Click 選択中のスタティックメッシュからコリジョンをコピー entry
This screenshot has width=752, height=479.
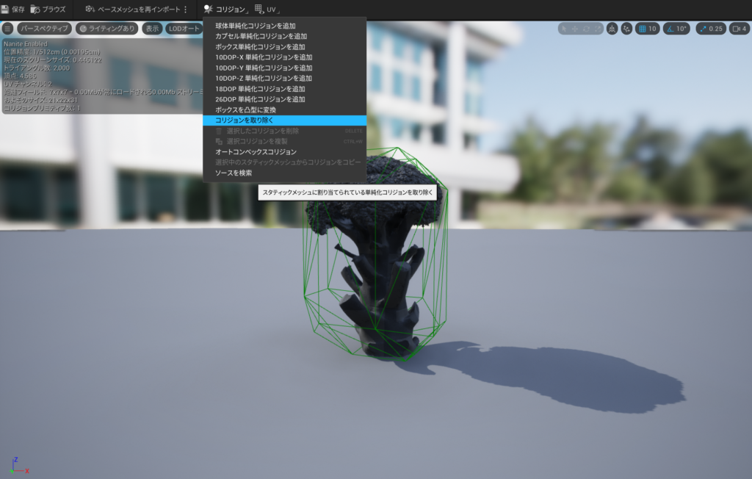point(284,162)
